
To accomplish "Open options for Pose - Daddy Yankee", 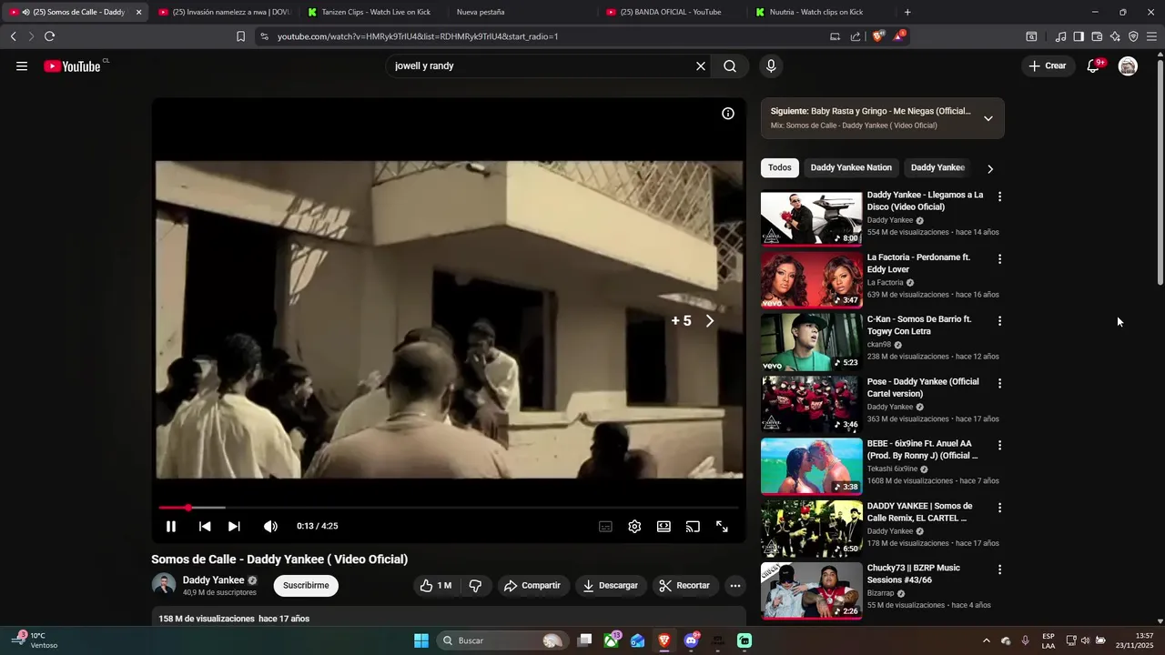I will [x=999, y=383].
